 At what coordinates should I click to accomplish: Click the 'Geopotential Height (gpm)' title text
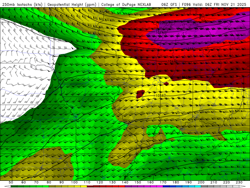[x=72, y=4]
